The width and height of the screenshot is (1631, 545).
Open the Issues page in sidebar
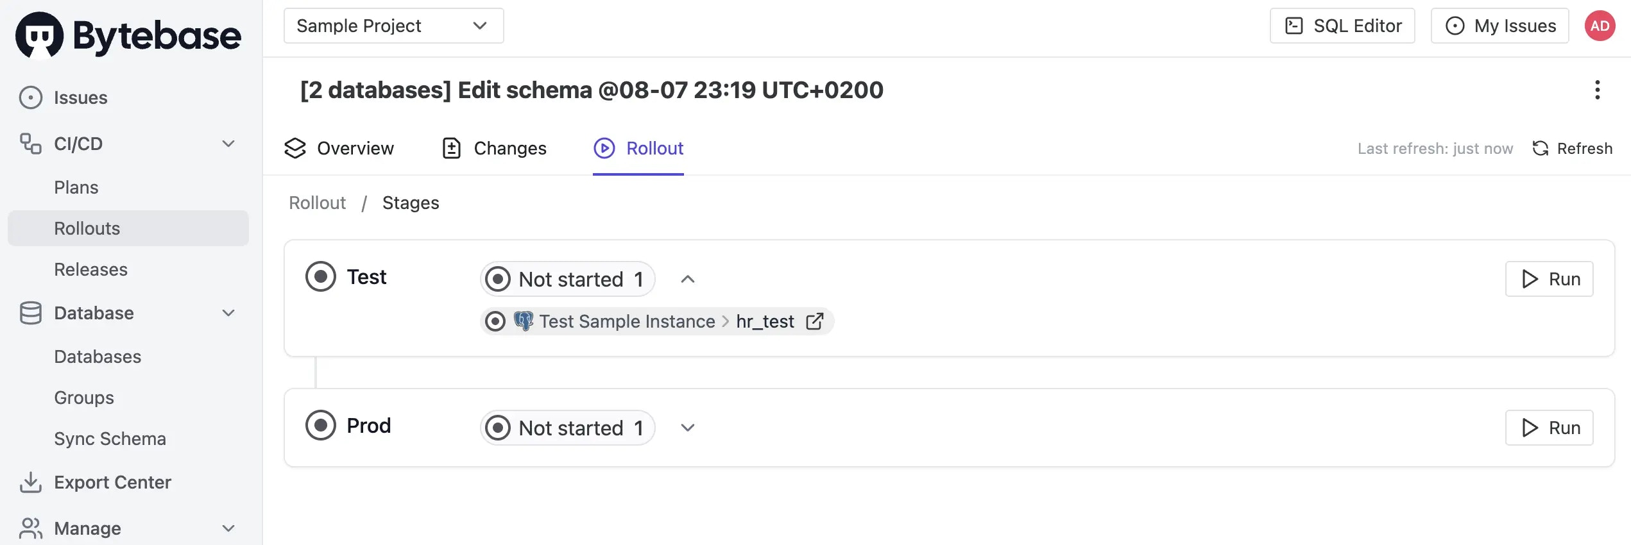(x=80, y=97)
